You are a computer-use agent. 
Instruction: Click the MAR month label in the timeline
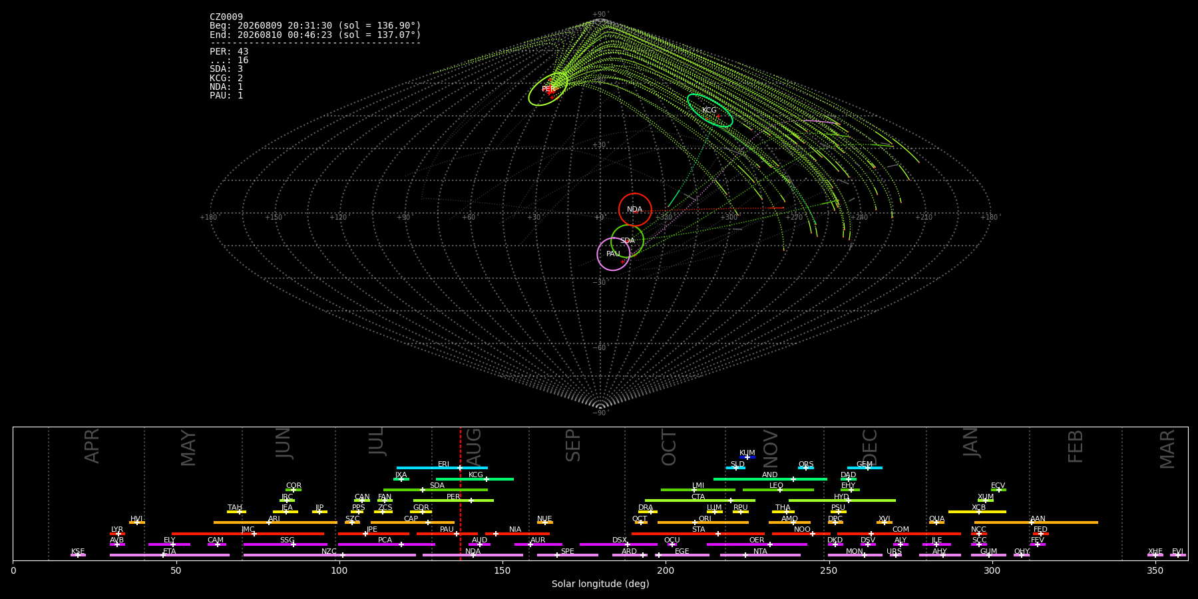pyautogui.click(x=1168, y=449)
